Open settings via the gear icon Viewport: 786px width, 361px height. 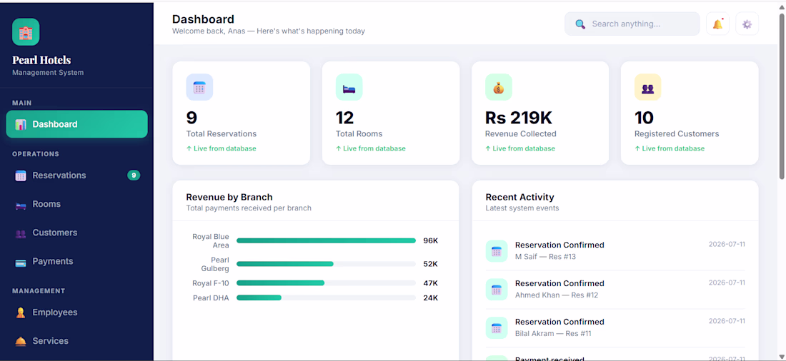coord(747,24)
